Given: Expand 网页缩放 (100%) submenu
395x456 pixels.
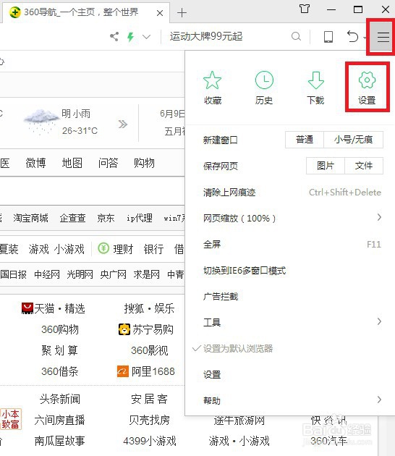Looking at the screenshot, I should pyautogui.click(x=289, y=218).
